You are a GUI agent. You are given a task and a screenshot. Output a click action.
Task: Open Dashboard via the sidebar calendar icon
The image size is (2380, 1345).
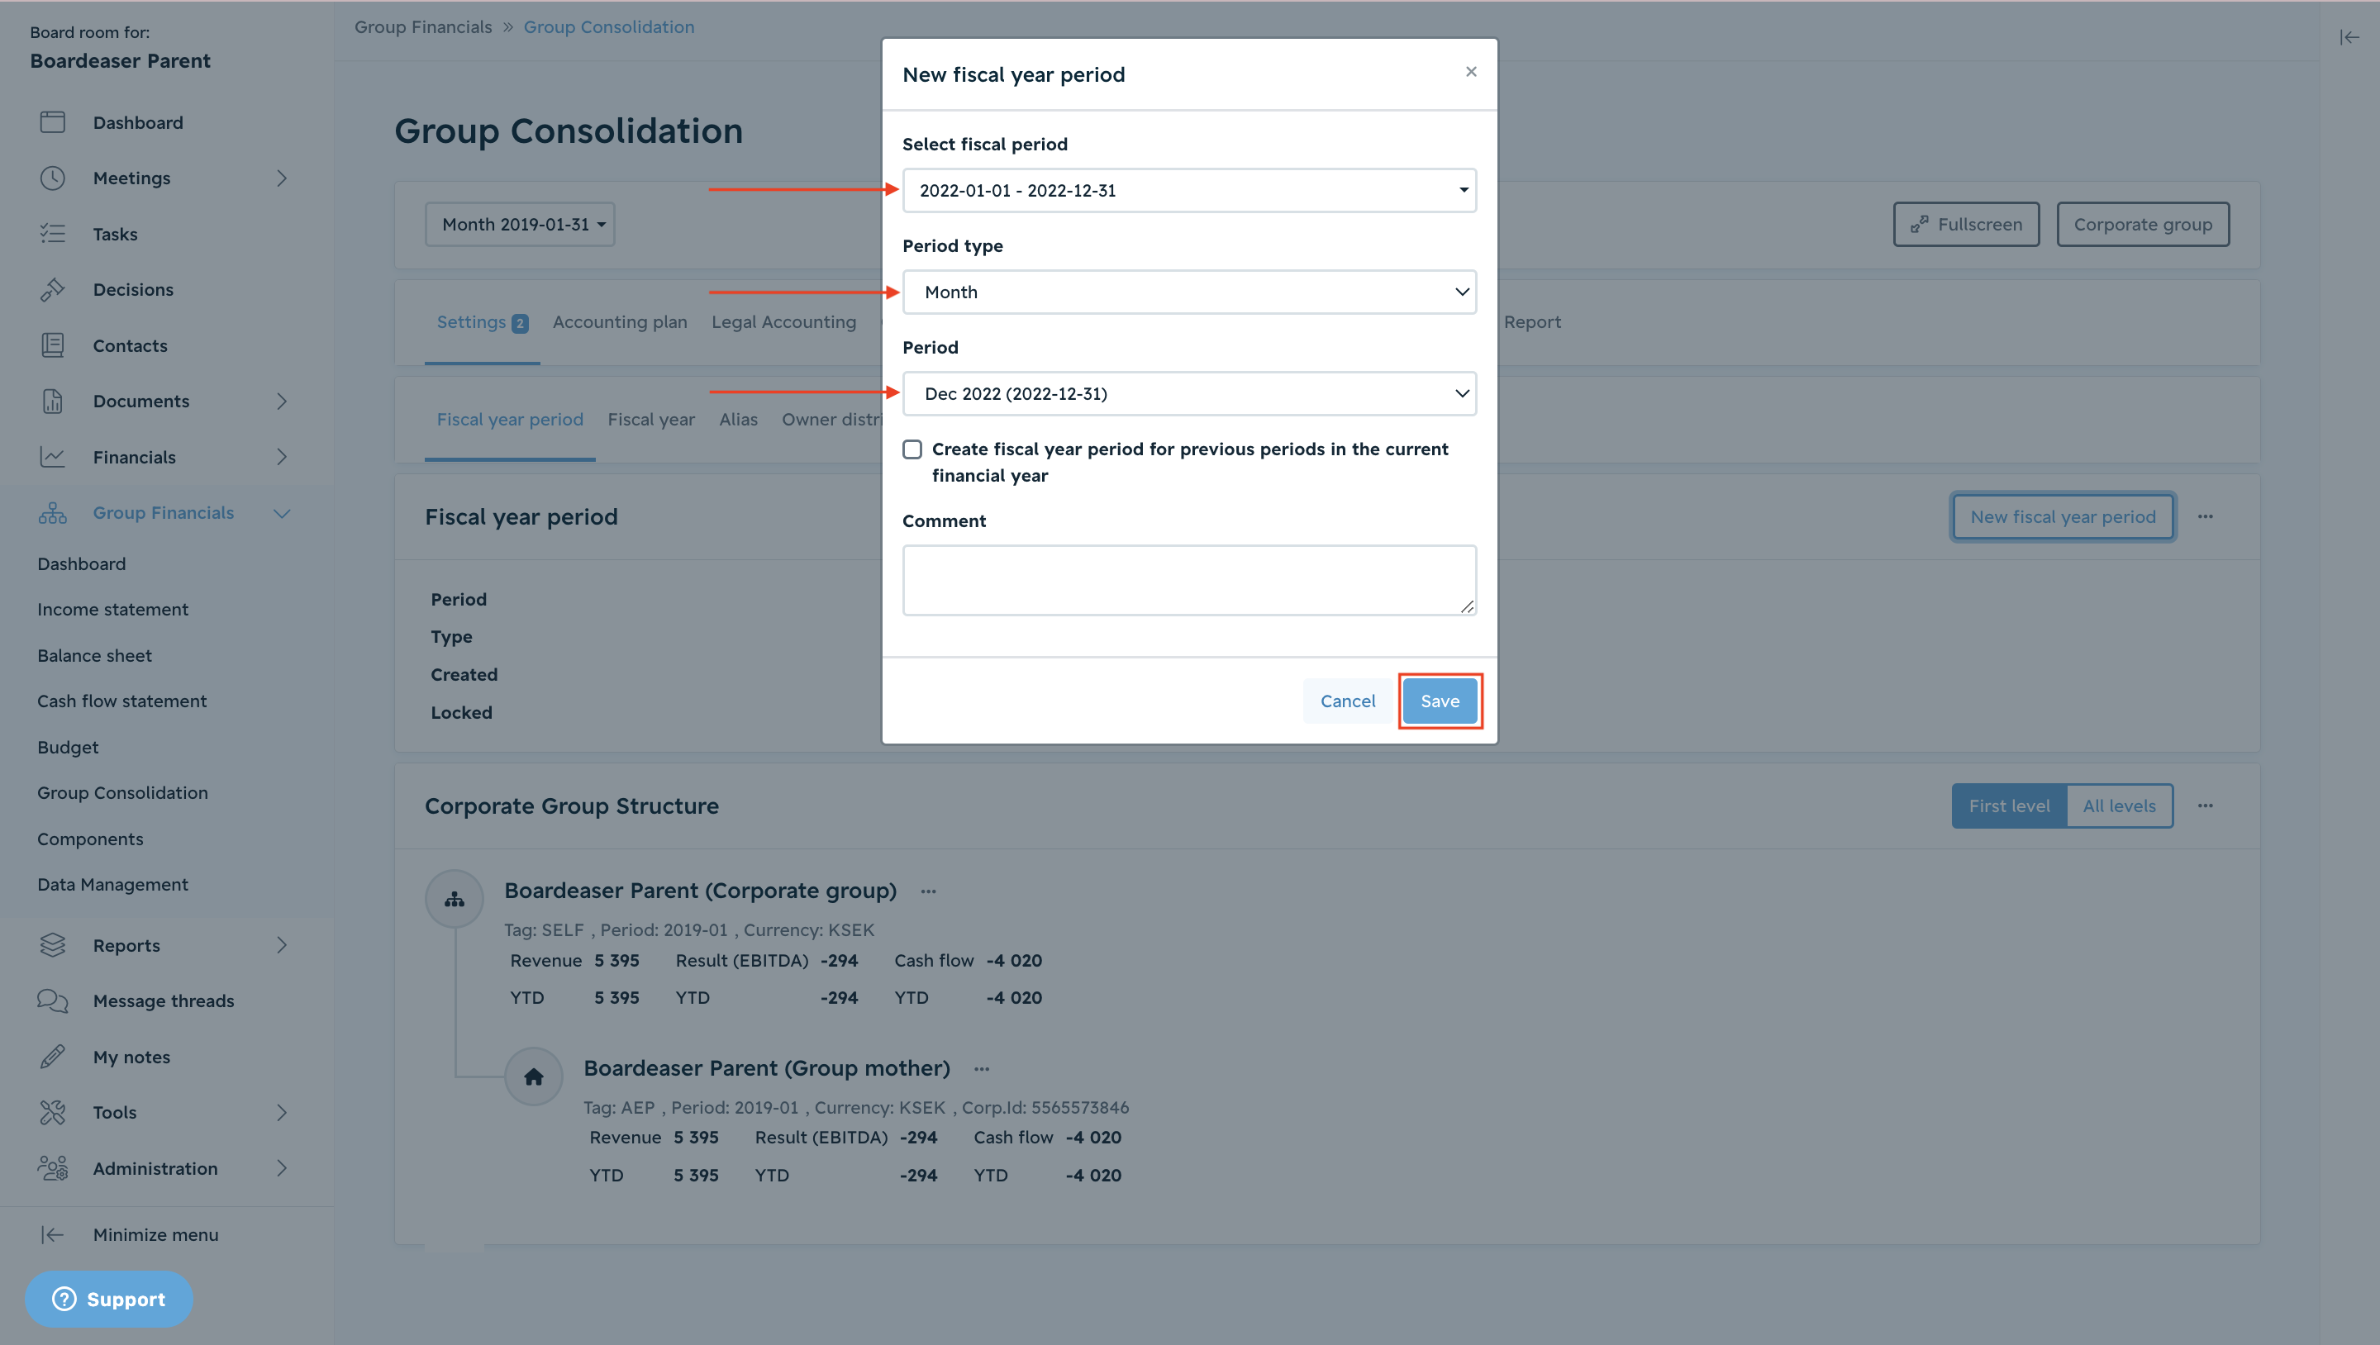click(x=53, y=122)
